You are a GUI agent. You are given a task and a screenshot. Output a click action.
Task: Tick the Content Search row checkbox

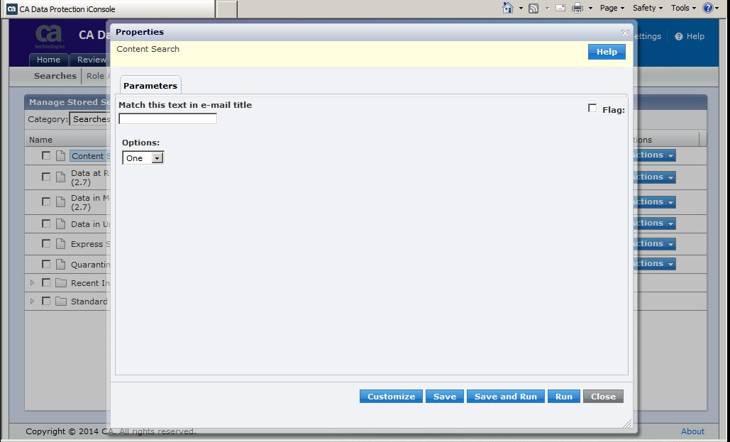tap(45, 155)
